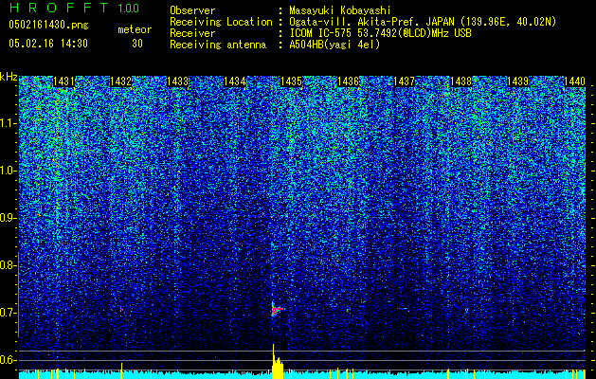Click the 1433 time marker
This screenshot has height=379, width=596.
point(177,81)
